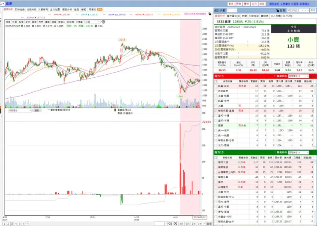
Task: Go to chart page 3
Action: pyautogui.click(x=12, y=223)
